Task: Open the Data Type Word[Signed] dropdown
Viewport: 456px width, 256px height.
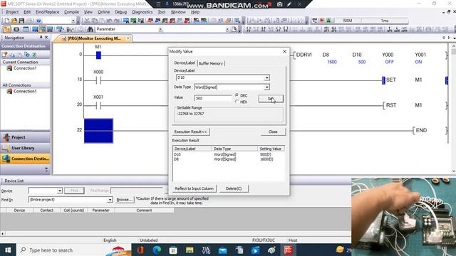Action: tap(266, 87)
